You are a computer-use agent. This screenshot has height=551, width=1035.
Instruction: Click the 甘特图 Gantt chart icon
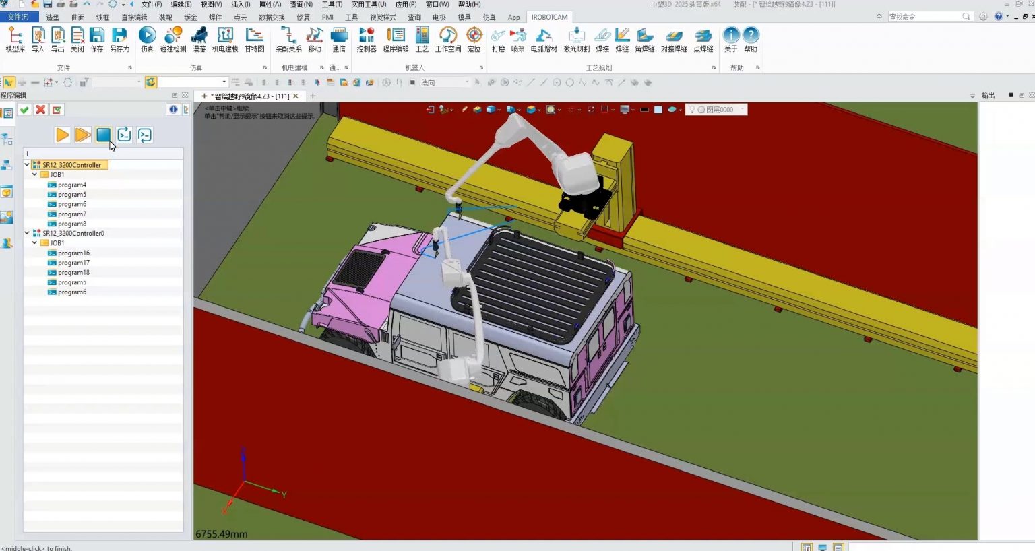click(x=255, y=39)
